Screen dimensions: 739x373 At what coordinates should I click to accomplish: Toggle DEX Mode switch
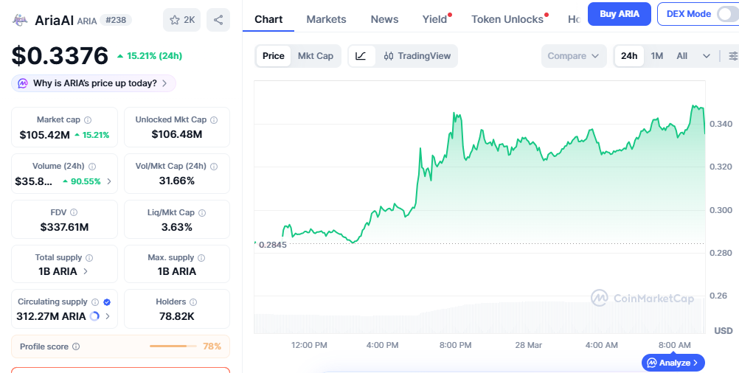coord(728,14)
